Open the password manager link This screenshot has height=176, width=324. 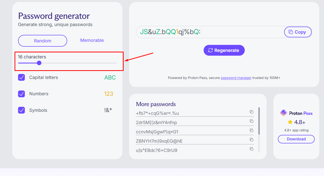[x=236, y=78]
